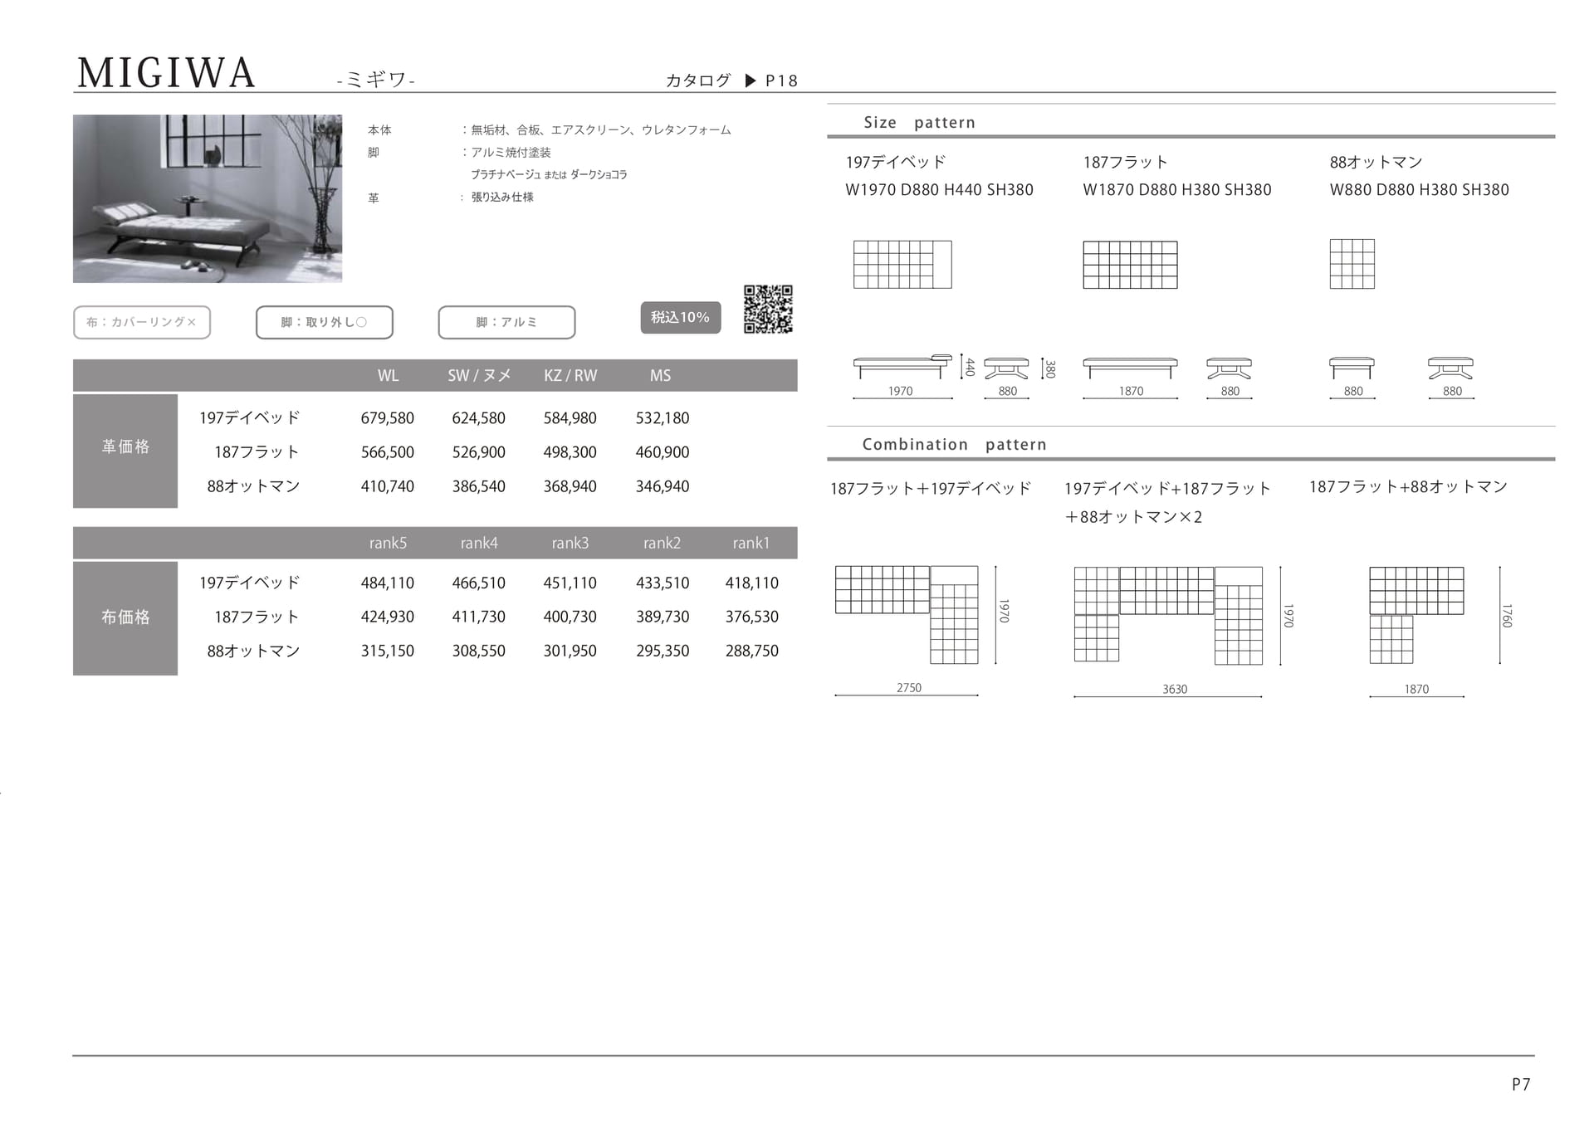
Task: Click the 脚：アルミ badge
Action: coord(506,322)
